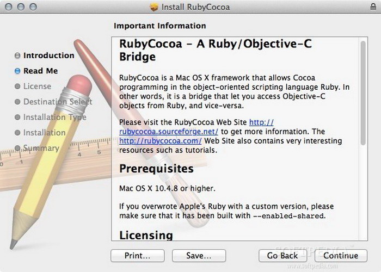The image size is (381, 272).
Task: Click the Installation Type step bullet
Action: (x=17, y=118)
